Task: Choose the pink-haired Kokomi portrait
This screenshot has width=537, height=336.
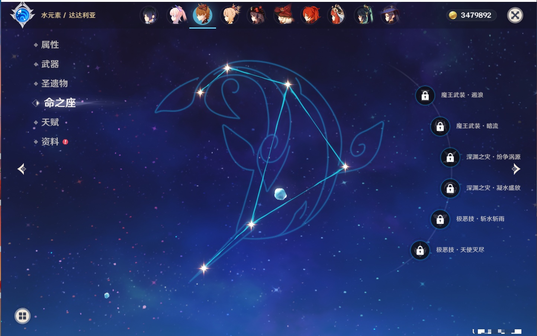Action: (x=176, y=15)
